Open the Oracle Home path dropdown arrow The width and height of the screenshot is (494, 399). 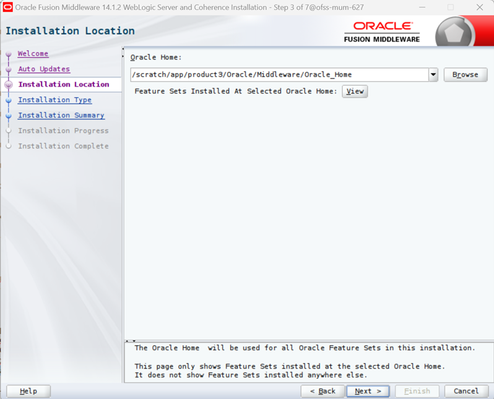click(x=433, y=75)
